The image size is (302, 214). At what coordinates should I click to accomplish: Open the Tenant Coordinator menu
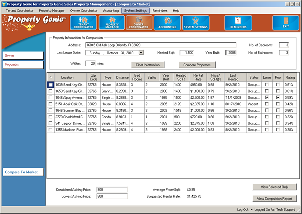pyautogui.click(x=20, y=11)
